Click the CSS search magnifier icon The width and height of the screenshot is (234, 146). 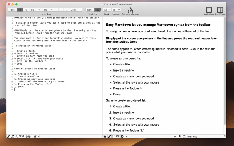pyautogui.click(x=180, y=136)
